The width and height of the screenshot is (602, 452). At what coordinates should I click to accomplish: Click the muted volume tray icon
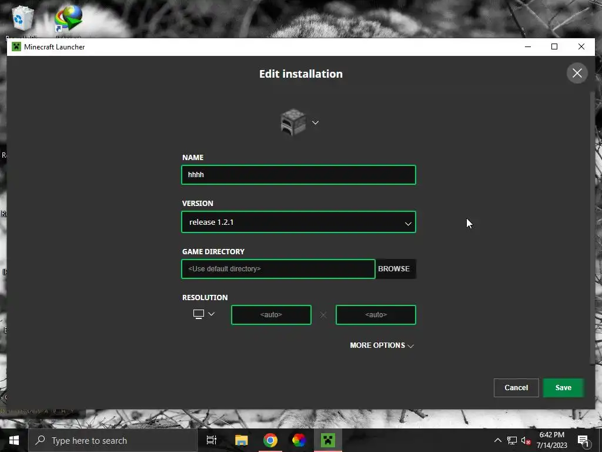tap(526, 440)
